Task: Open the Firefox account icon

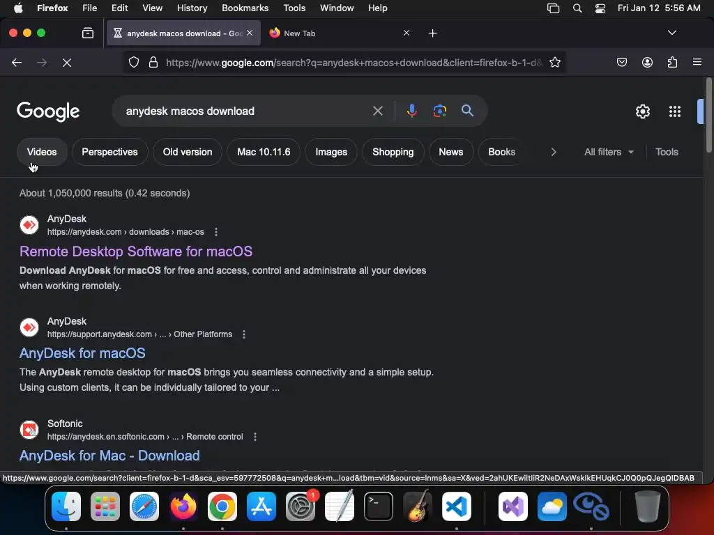Action: pyautogui.click(x=647, y=62)
